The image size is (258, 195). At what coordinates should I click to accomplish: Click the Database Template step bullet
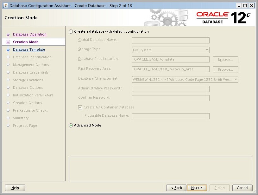pyautogui.click(x=8, y=50)
